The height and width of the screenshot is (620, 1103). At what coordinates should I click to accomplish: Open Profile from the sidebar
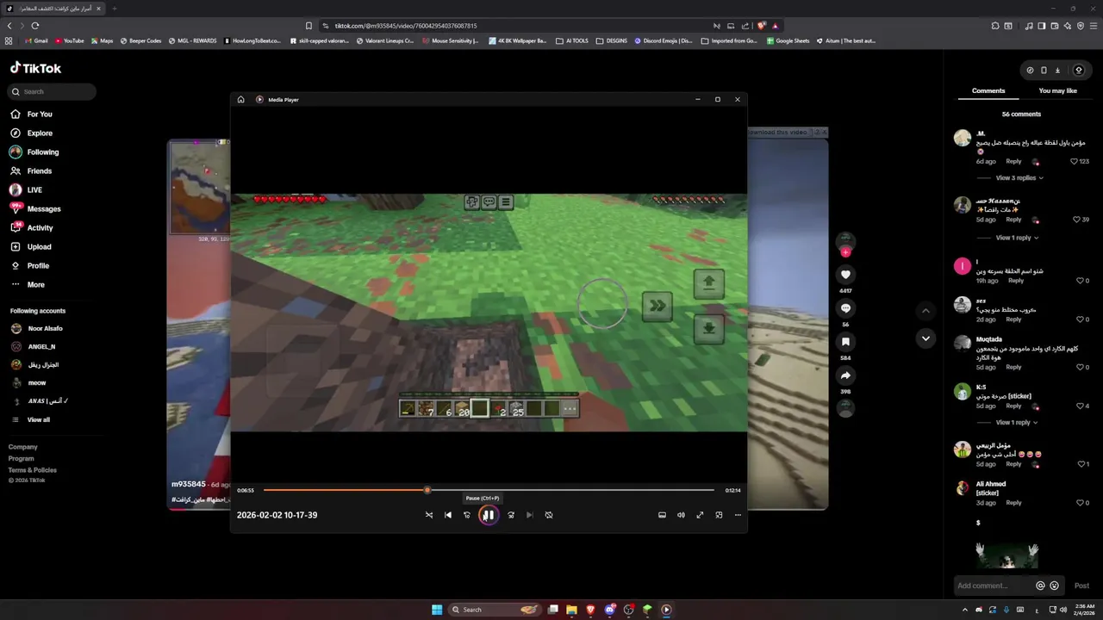[29, 265]
